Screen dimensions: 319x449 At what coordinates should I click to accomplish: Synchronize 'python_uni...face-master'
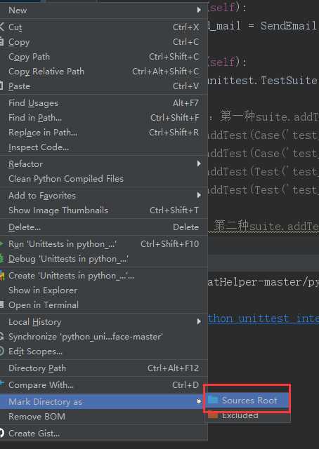[x=103, y=337]
